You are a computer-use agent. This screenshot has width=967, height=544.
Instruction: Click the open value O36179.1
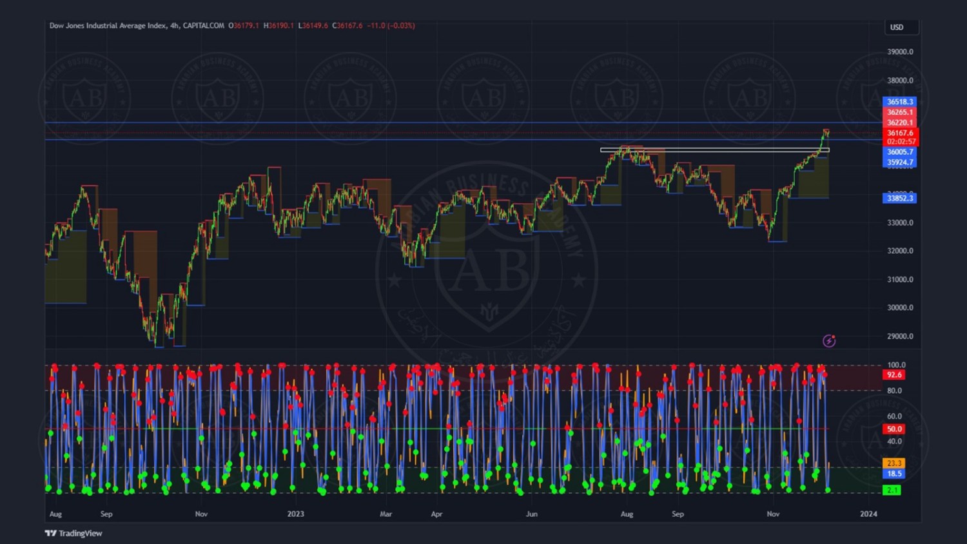(244, 26)
